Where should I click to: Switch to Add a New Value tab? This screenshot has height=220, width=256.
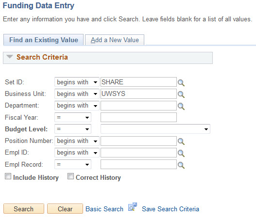[115, 40]
